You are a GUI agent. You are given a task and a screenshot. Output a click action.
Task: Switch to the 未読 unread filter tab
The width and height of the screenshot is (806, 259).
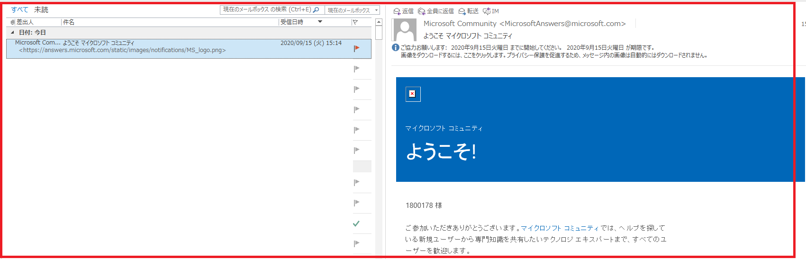(41, 9)
